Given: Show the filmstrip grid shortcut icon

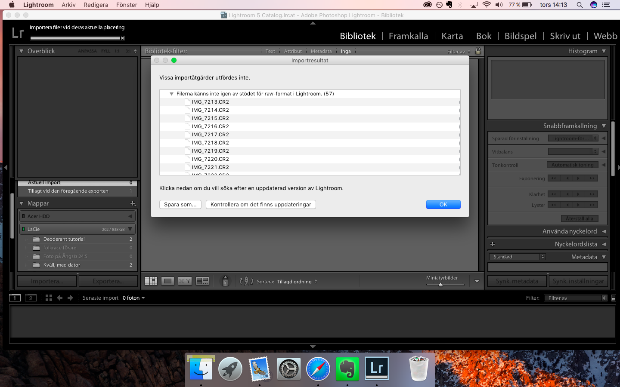Looking at the screenshot, I should click(49, 298).
